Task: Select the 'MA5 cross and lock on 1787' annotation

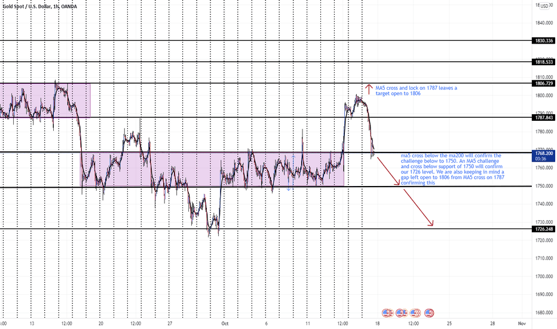Action: tap(417, 91)
